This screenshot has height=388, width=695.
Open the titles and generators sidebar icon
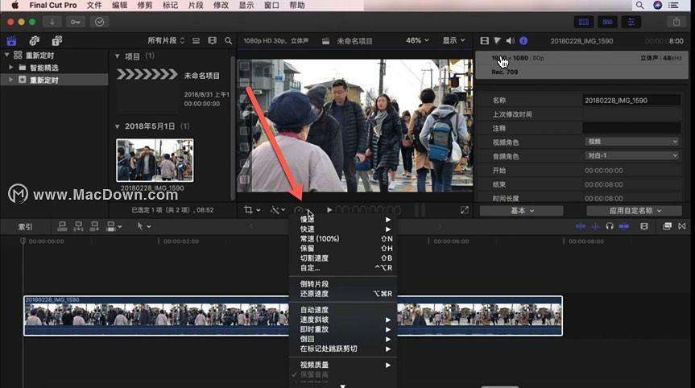56,41
